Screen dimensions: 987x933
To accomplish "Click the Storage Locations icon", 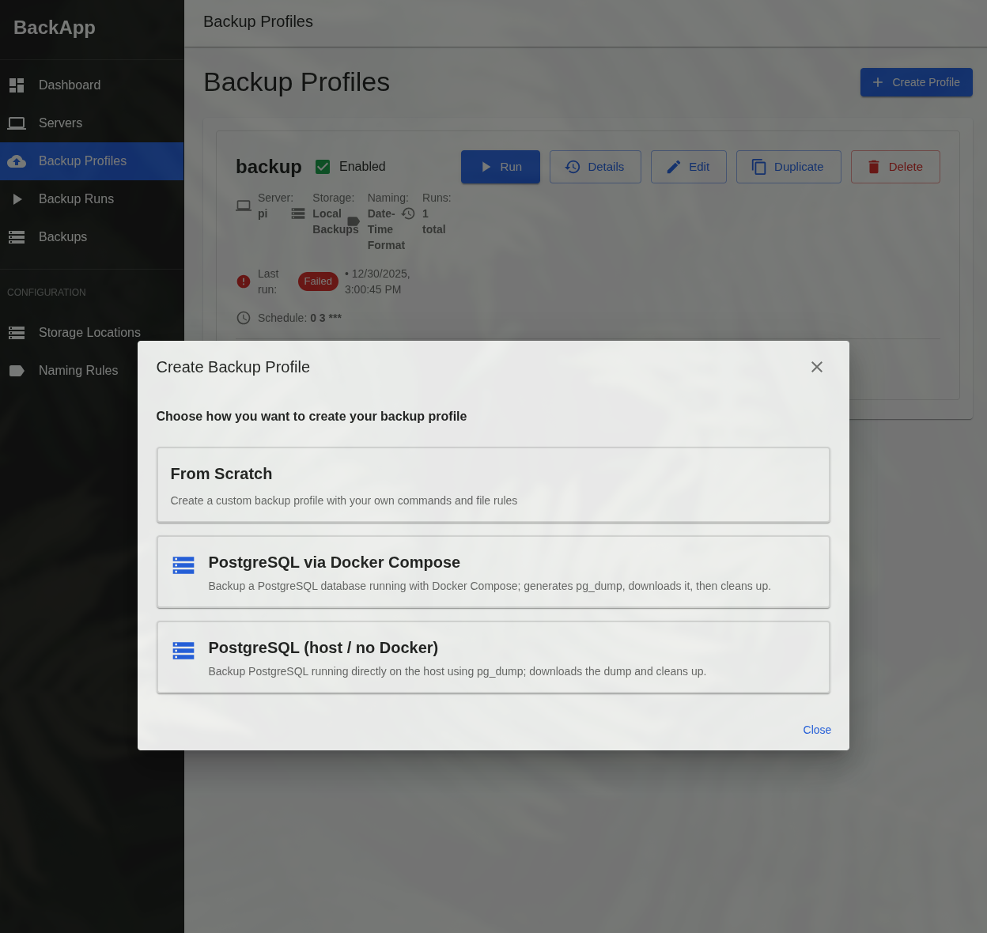I will [x=17, y=333].
